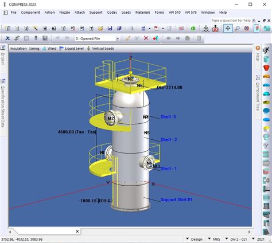
Task: Select the magnifier zoom tool
Action: pyautogui.click(x=238, y=29)
